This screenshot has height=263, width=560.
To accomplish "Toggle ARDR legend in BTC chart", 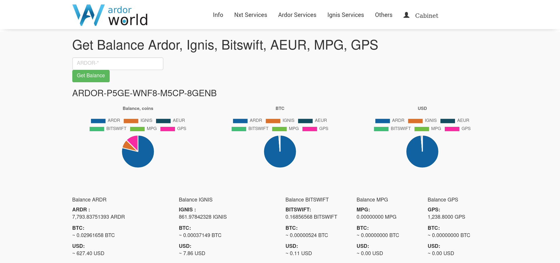I will coord(247,120).
